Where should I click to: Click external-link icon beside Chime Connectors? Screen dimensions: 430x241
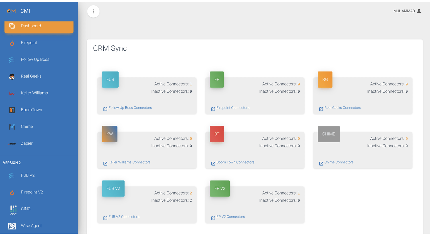pyautogui.click(x=321, y=164)
